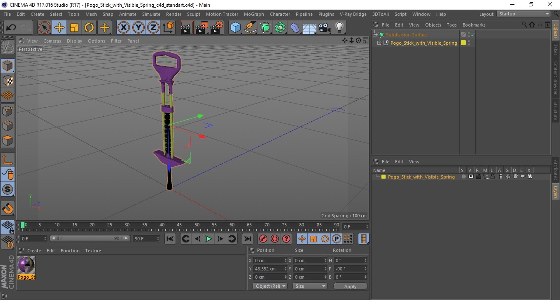Add a Camera object
The height and width of the screenshot is (300, 560).
pyautogui.click(x=324, y=28)
